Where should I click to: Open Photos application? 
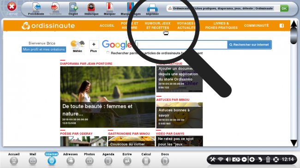(90, 159)
